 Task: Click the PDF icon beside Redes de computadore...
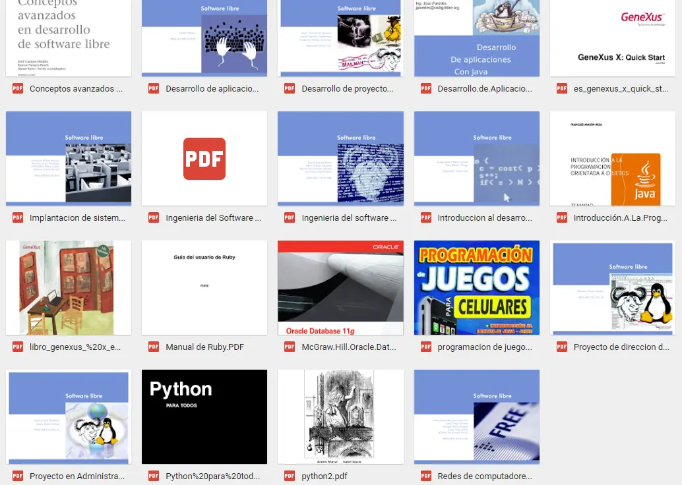coord(426,476)
